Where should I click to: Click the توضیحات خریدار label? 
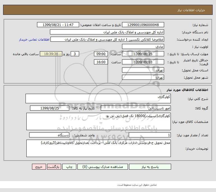(197, 149)
